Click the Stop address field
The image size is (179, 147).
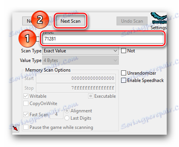(x=76, y=88)
